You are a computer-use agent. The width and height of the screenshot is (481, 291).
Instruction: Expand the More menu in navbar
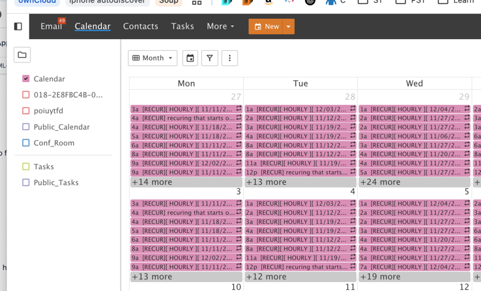coord(220,27)
